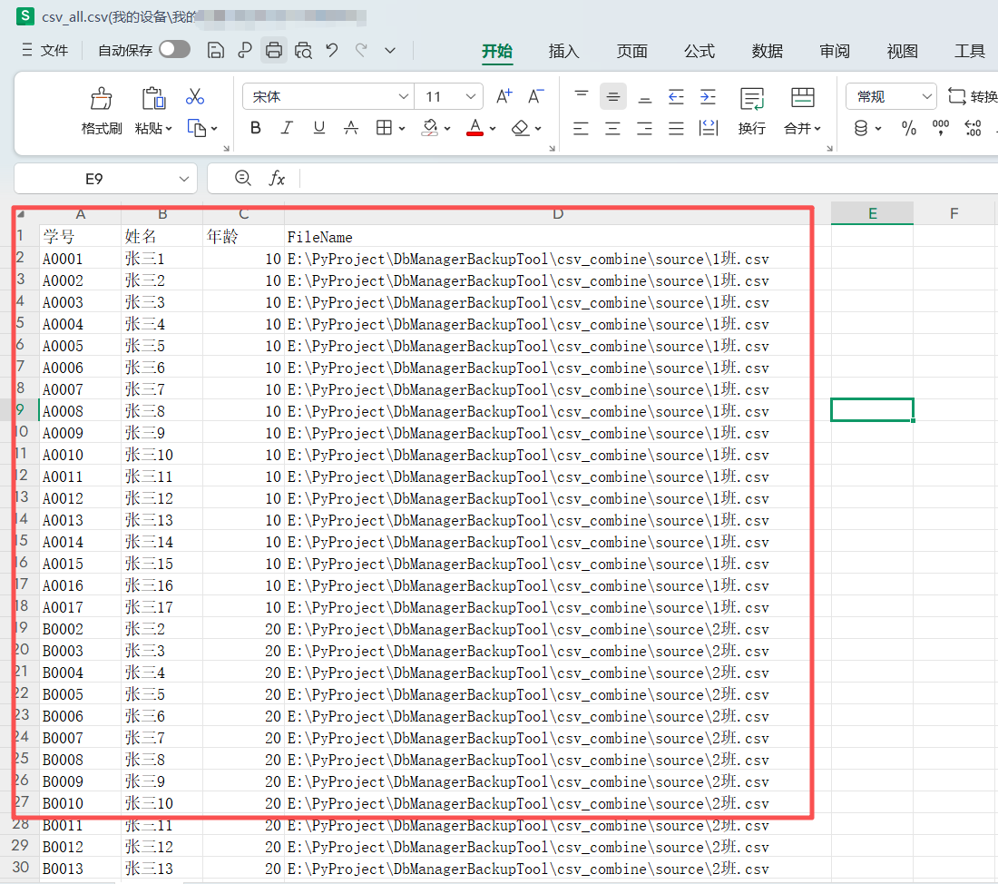Open the Font Color dropdown arrow
The width and height of the screenshot is (998, 884).
492,129
